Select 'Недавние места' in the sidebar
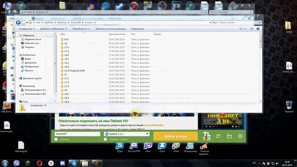 tap(33, 39)
